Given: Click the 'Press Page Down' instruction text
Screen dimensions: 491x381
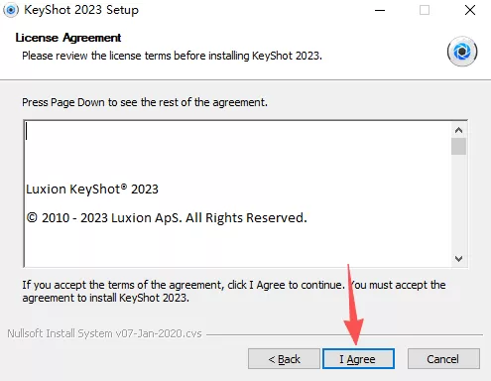Looking at the screenshot, I should point(145,102).
